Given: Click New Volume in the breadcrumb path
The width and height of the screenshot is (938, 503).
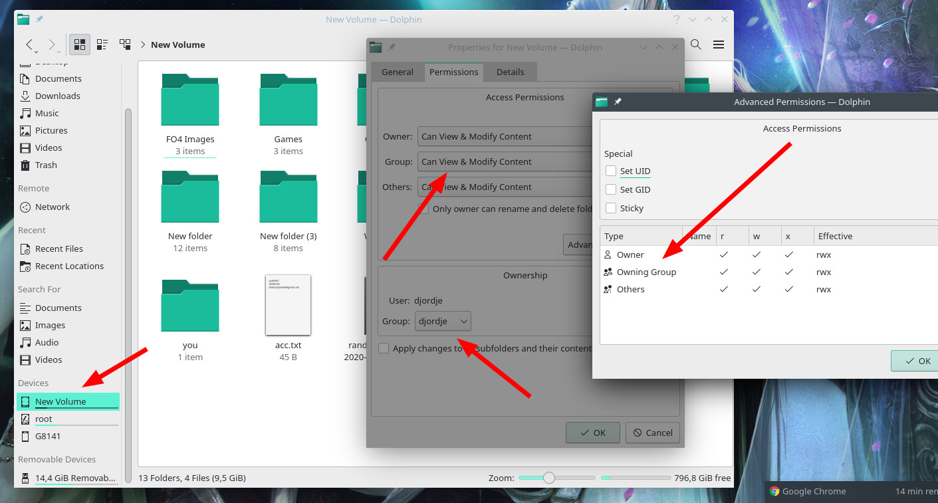Looking at the screenshot, I should click(x=177, y=45).
